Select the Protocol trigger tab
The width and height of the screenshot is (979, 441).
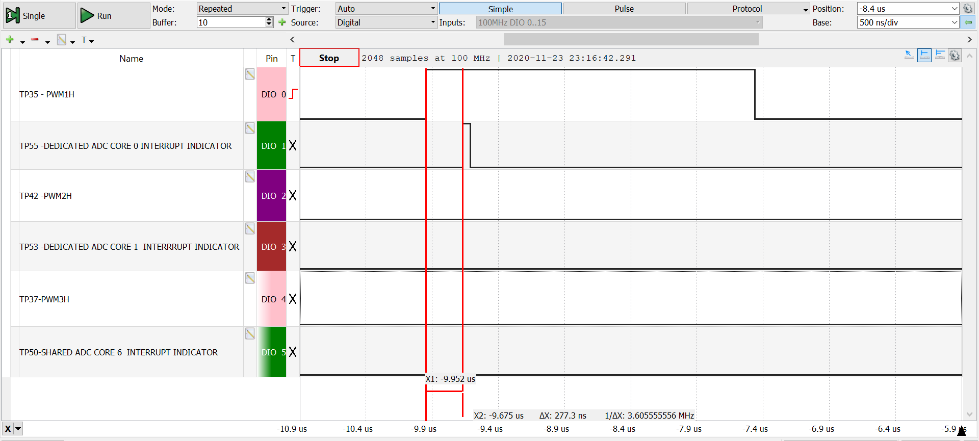tap(747, 9)
